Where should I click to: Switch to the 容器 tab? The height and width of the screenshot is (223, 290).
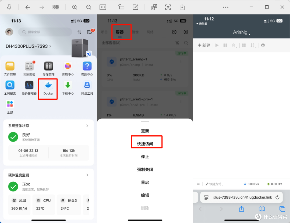[120, 32]
